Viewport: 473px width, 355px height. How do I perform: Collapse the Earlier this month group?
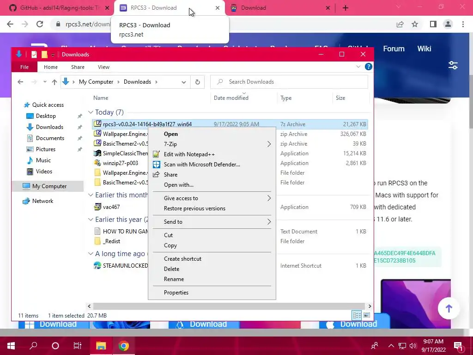pos(91,195)
